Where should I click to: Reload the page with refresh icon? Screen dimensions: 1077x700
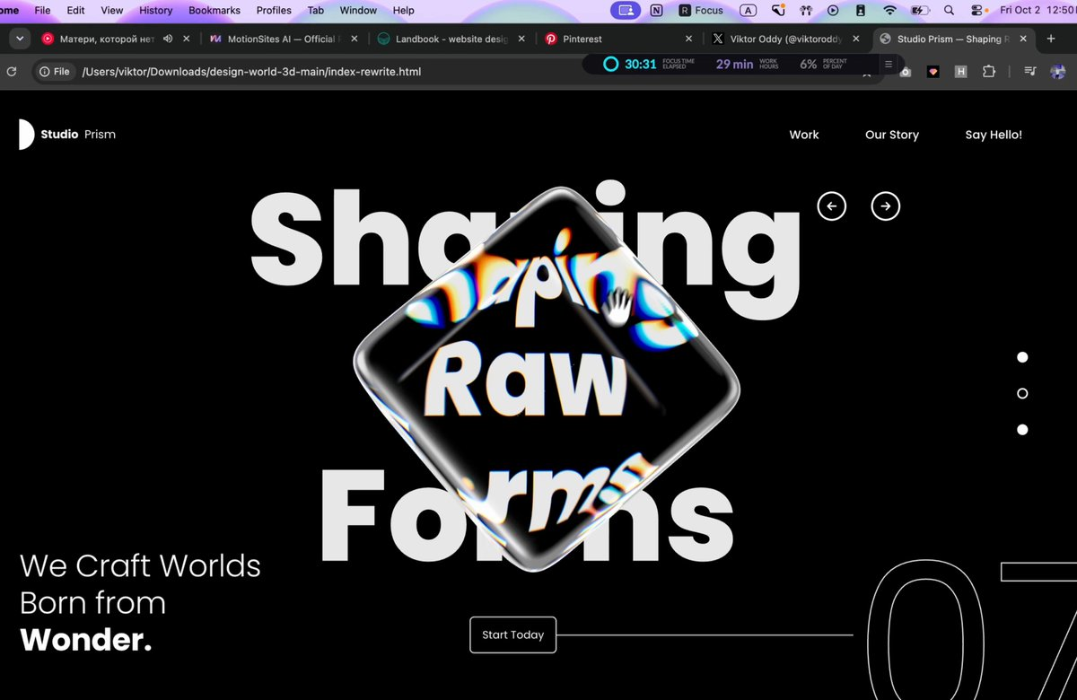pos(11,72)
